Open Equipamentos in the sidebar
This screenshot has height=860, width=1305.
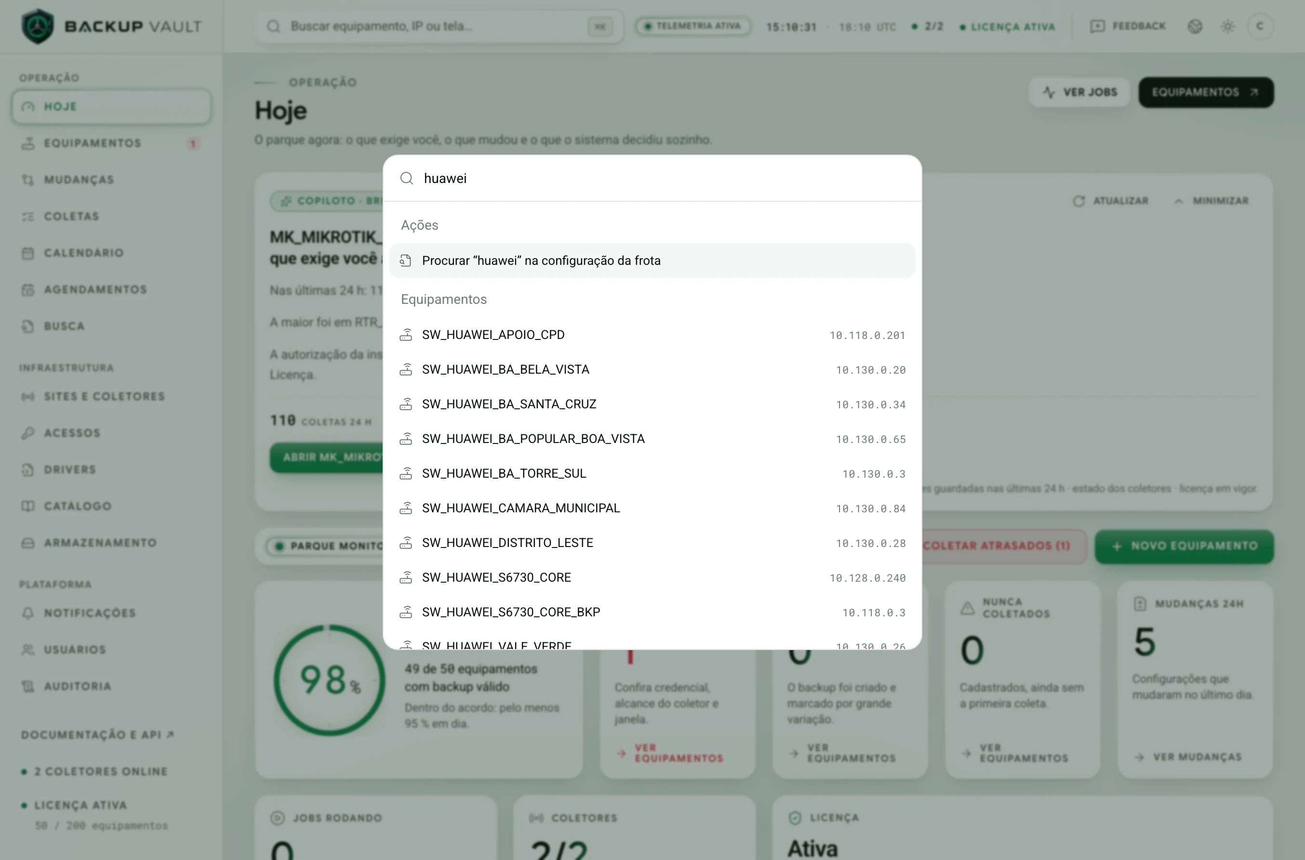[x=111, y=143]
